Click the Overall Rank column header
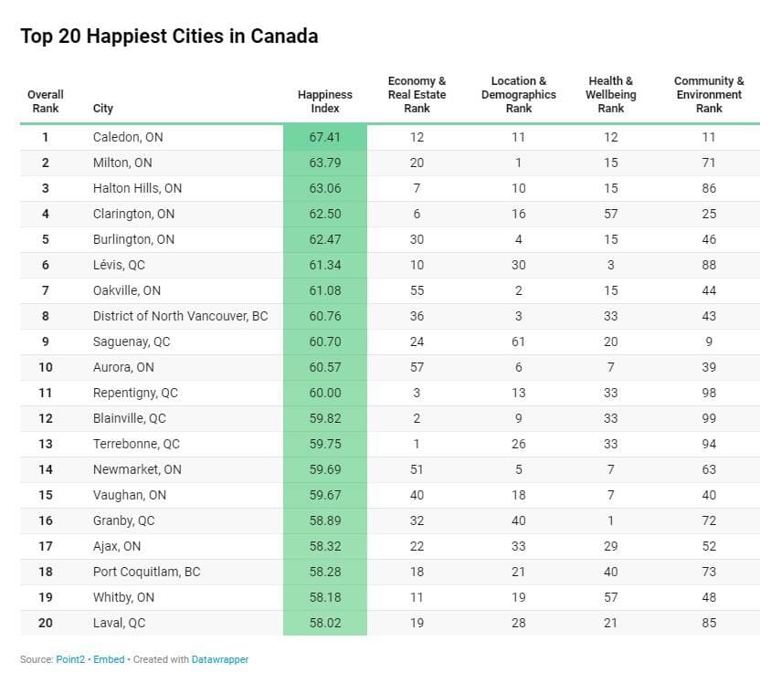The width and height of the screenshot is (781, 683). [x=46, y=101]
